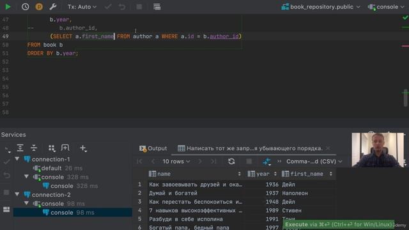Click cell 'Как перестать беспокоиться и…'
Viewport: 409px width, 230px height.
point(196,202)
